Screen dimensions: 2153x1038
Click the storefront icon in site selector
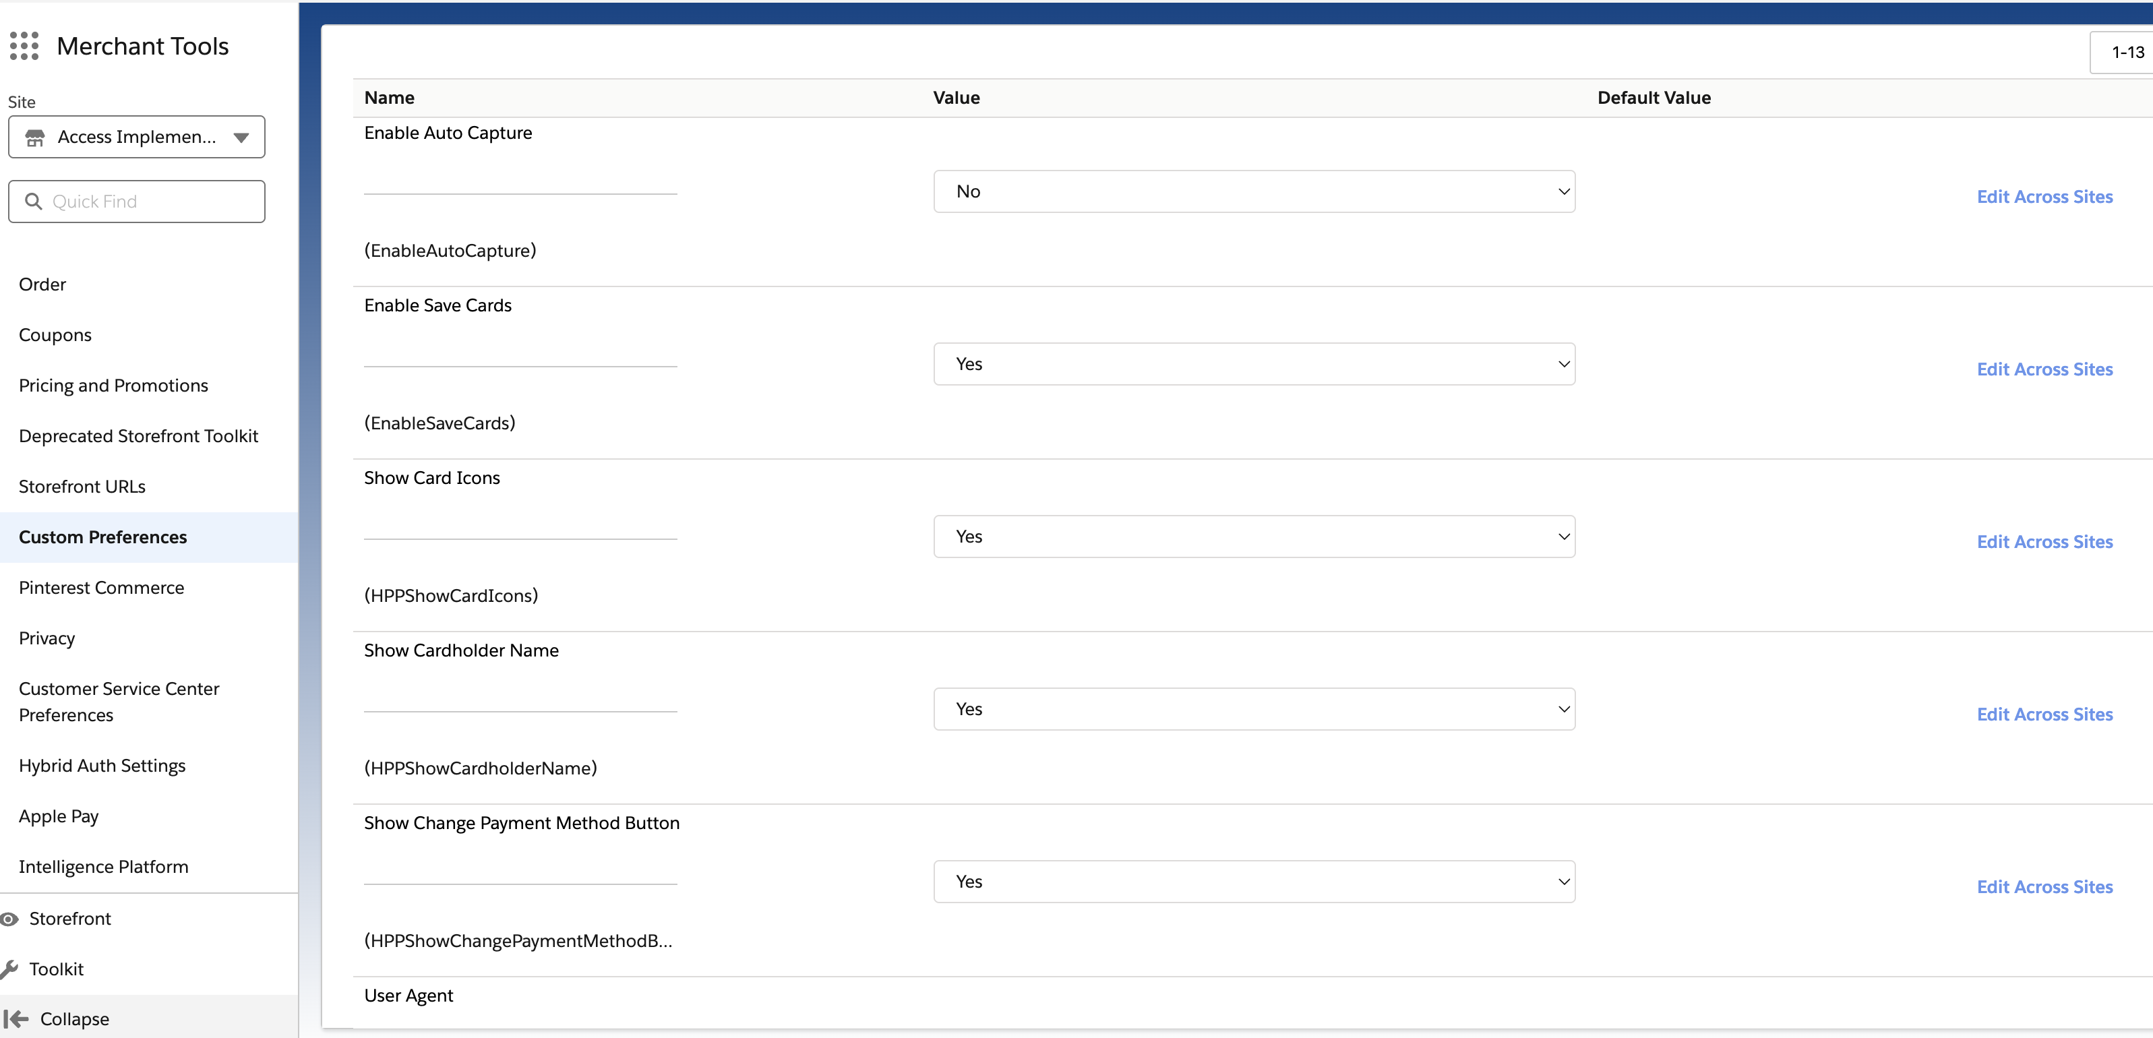pyautogui.click(x=35, y=137)
